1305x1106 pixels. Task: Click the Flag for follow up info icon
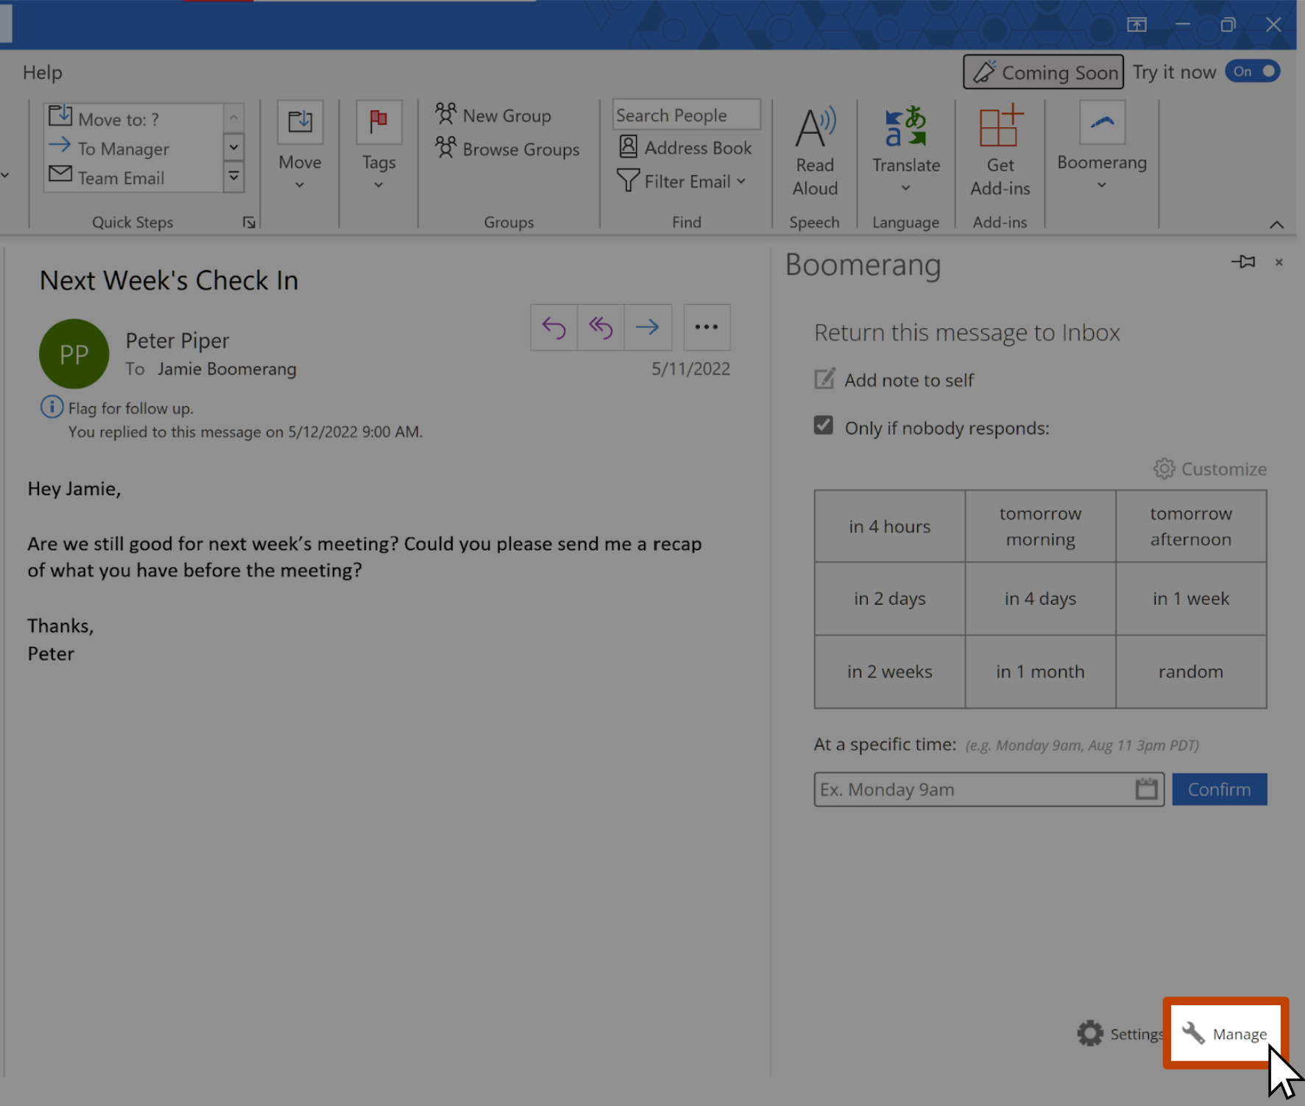click(x=52, y=406)
